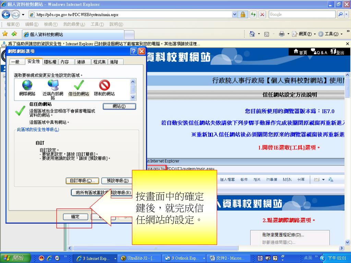Expand the address bar history dropdown
Viewport: 351px width, 263px height.
(234, 14)
